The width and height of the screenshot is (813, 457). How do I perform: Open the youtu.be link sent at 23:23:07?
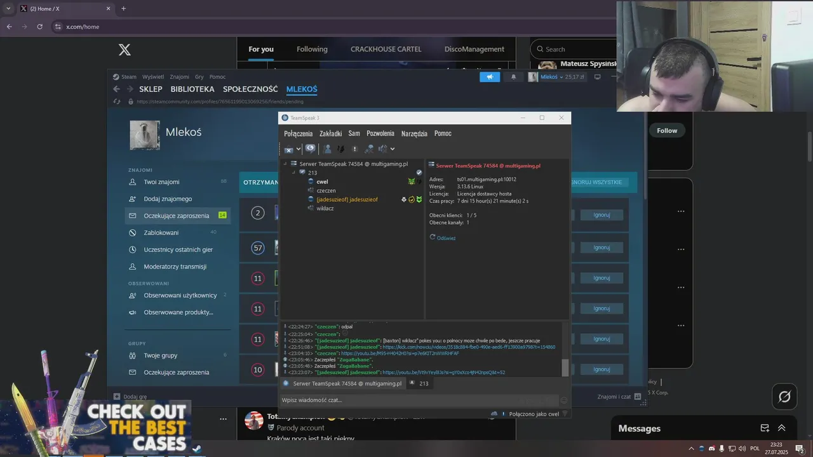click(443, 373)
